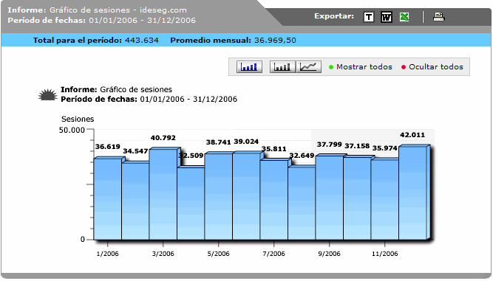Export report as plain text
The height and width of the screenshot is (281, 493).
pyautogui.click(x=369, y=17)
